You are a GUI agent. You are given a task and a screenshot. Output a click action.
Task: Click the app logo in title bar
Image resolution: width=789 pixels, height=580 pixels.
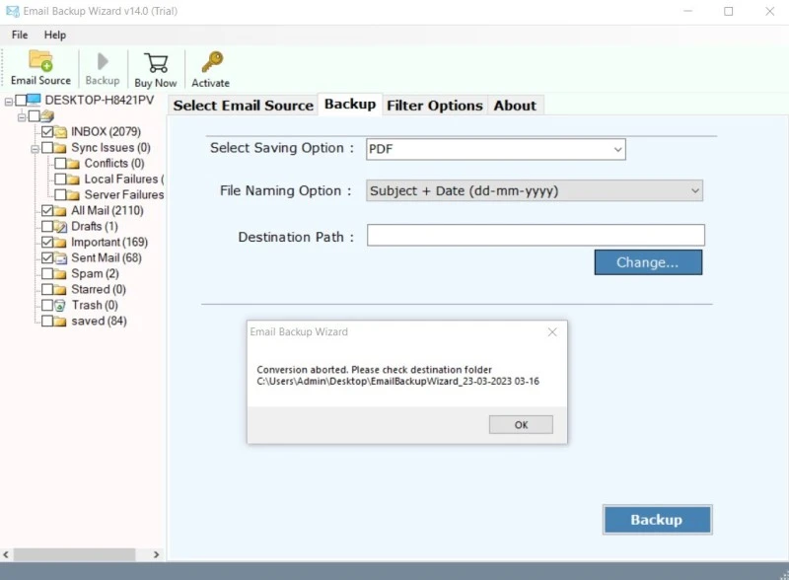coord(13,11)
